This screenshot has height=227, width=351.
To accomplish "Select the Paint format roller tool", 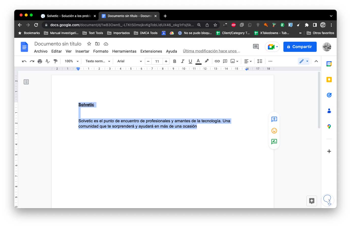I will coord(55,61).
